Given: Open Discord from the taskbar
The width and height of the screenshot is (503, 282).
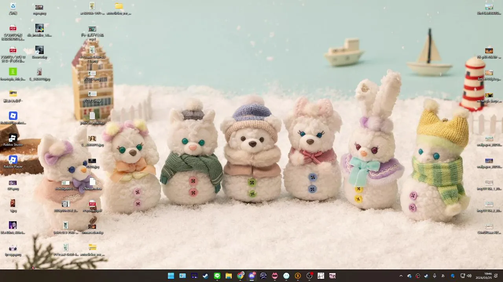Looking at the screenshot, I should click(252, 276).
